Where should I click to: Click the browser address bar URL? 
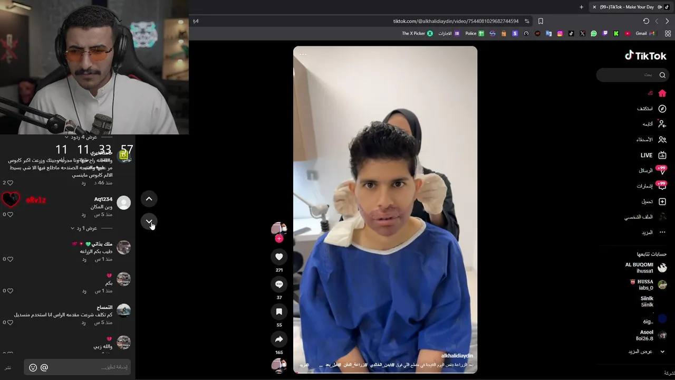coord(456,21)
